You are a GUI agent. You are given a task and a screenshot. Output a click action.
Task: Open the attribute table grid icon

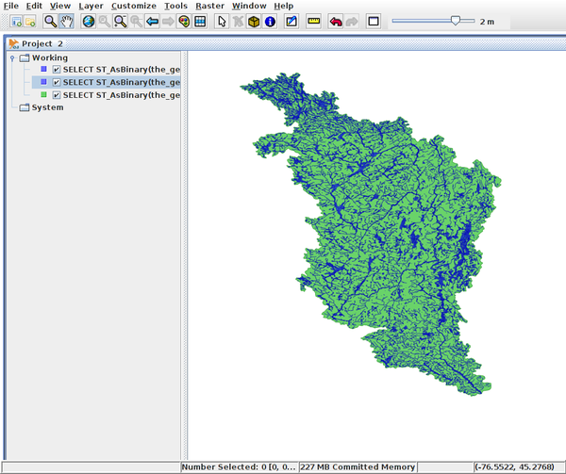(x=200, y=21)
